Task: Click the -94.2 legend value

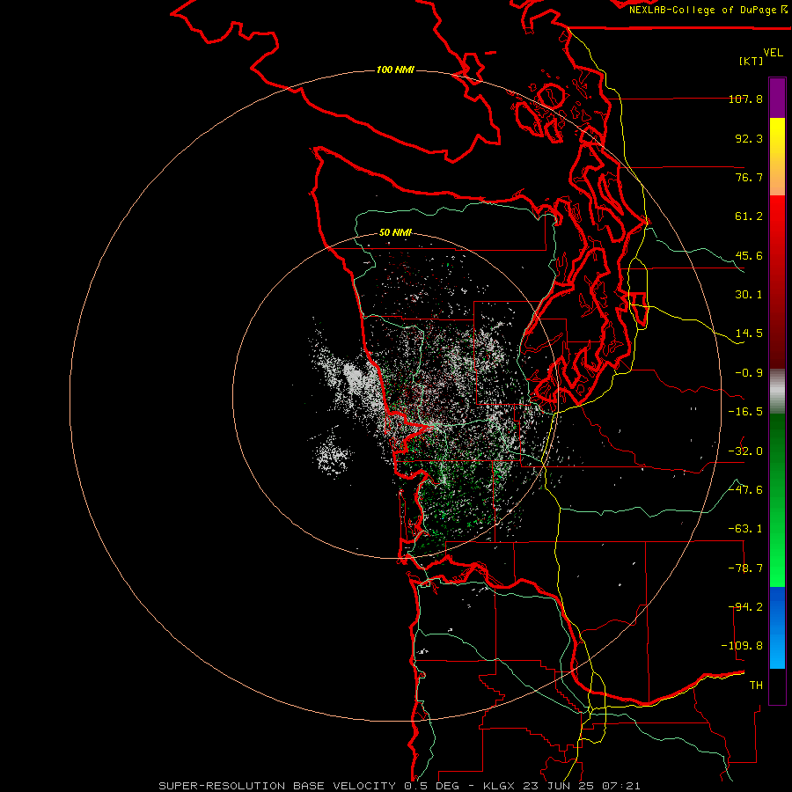Action: pos(745,607)
